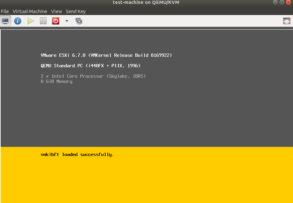Close the test-machine window
The image size is (293, 203).
(288, 2)
